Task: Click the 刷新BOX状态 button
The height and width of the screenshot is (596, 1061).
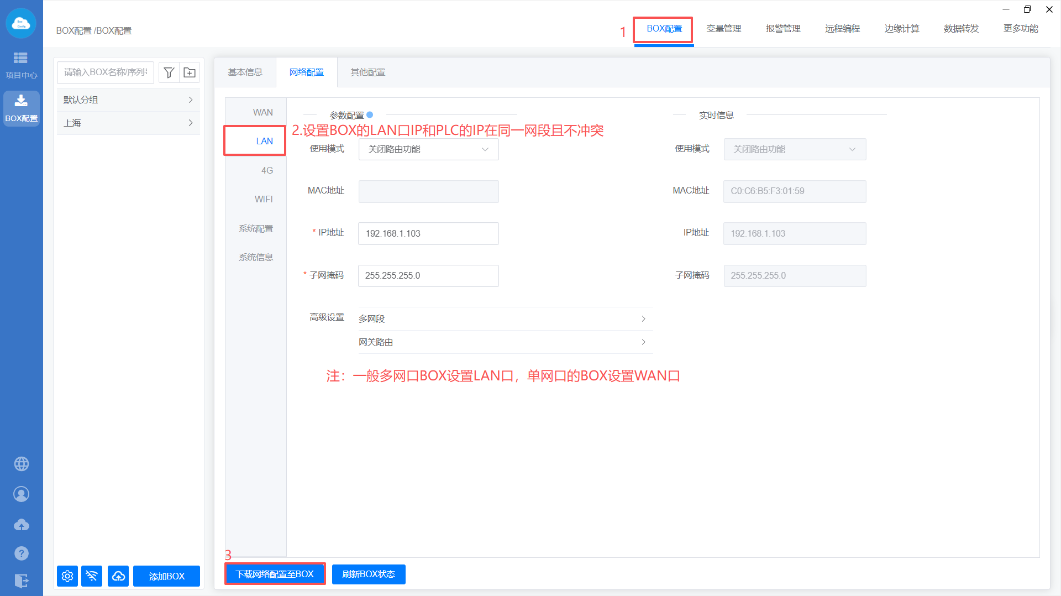Action: [x=369, y=574]
